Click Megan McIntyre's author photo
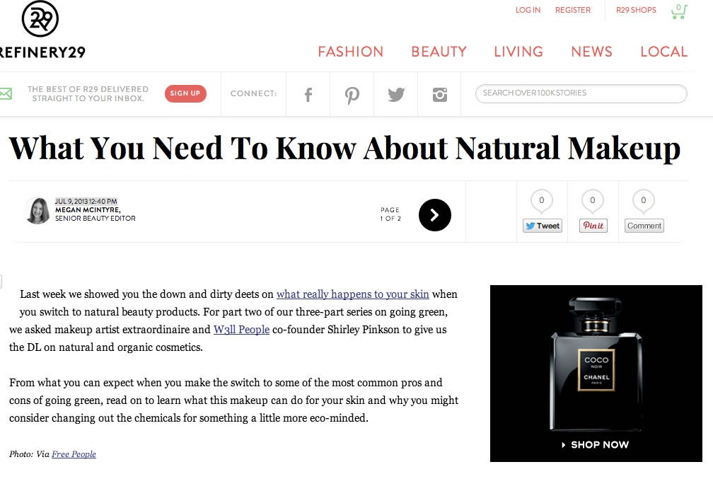The image size is (713, 491). 37,211
